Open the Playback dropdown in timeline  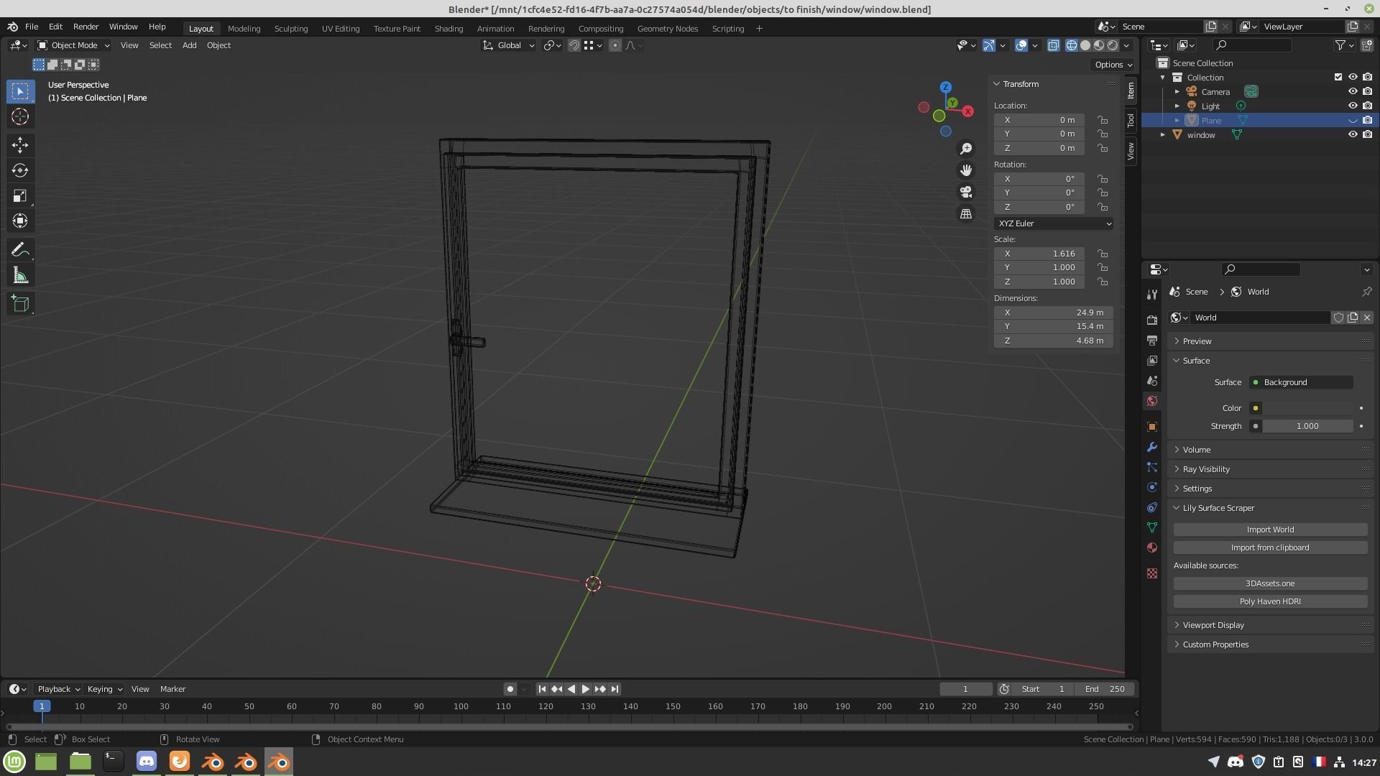point(57,689)
